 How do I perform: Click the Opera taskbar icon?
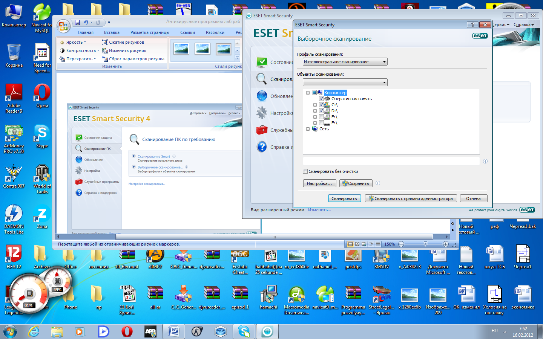pos(127,331)
